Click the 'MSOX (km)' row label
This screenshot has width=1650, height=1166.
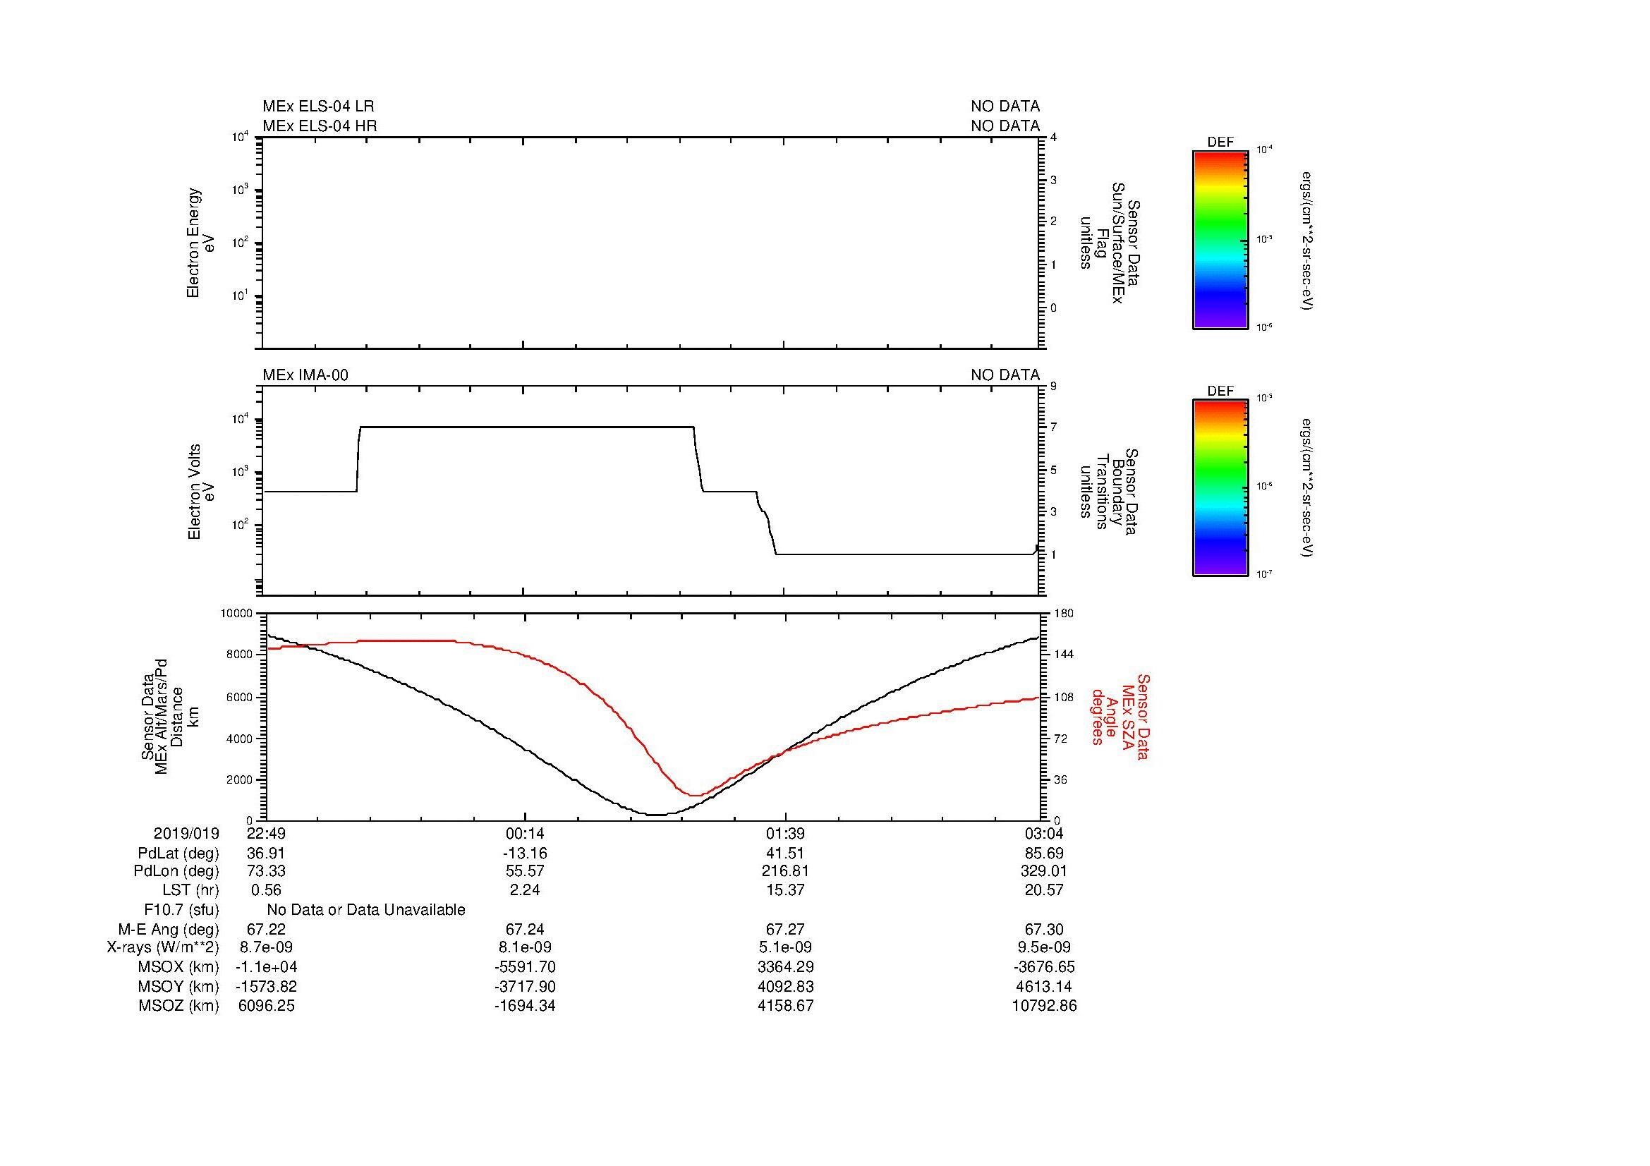click(178, 968)
